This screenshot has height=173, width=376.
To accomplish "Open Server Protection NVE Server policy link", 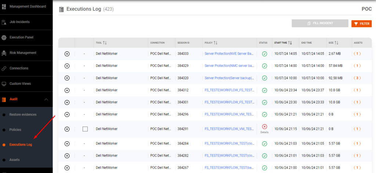I will point(229,54).
